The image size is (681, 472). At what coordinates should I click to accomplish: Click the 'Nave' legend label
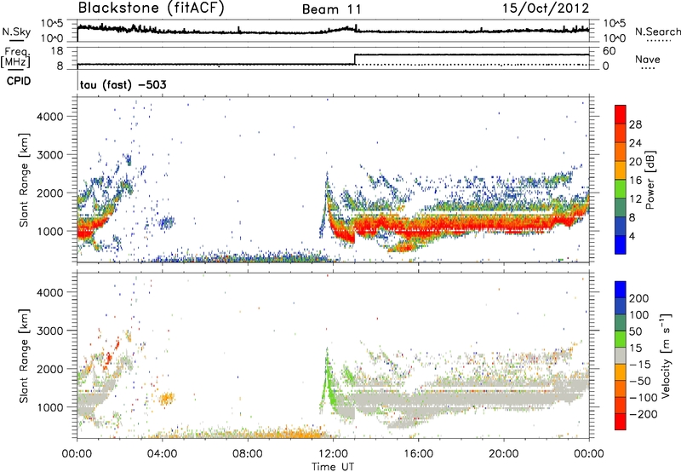tap(648, 59)
